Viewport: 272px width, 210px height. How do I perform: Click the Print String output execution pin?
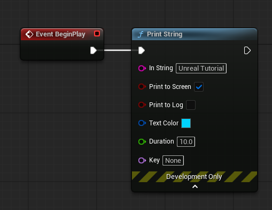[x=247, y=50]
